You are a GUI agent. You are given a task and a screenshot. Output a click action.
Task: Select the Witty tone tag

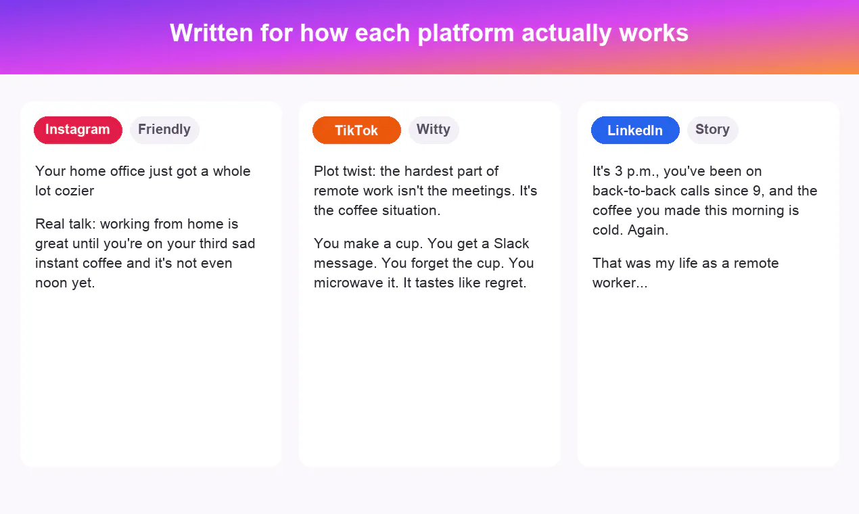(x=434, y=130)
